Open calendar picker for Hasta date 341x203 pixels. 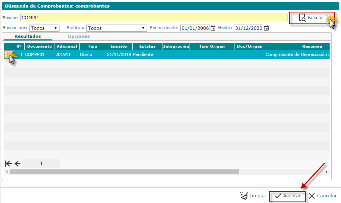[266, 28]
